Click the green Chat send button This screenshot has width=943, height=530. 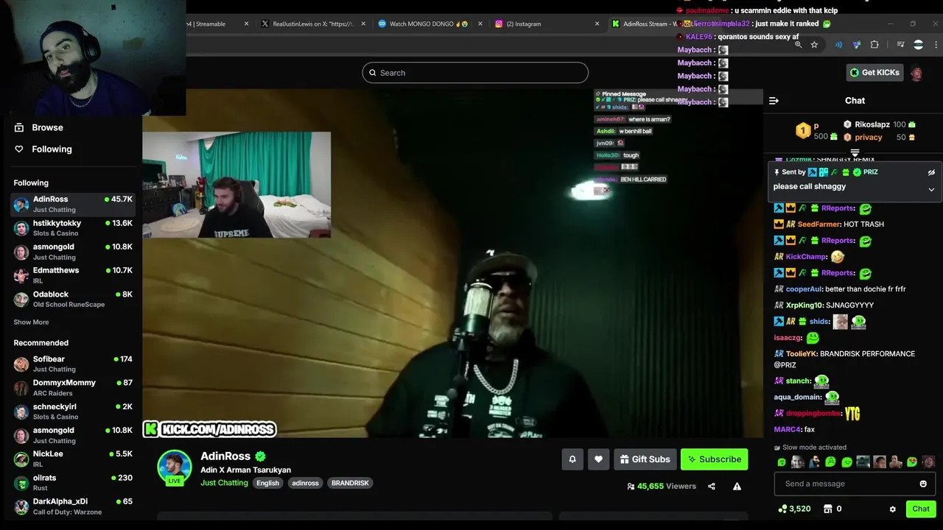[921, 509]
